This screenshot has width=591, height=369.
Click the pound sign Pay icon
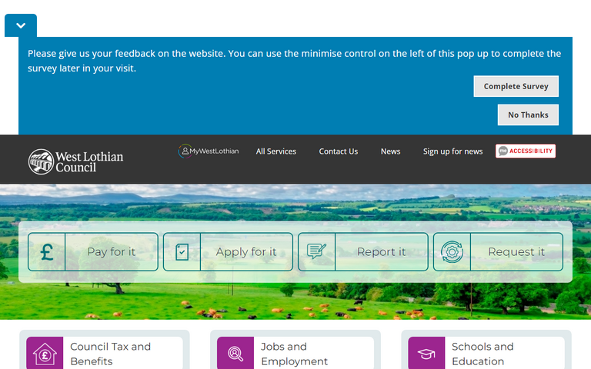pyautogui.click(x=47, y=252)
